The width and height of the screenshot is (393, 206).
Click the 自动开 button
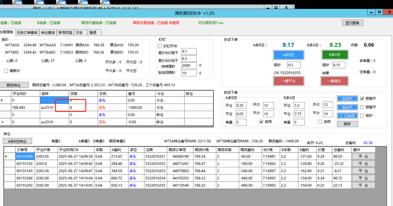pos(347,99)
